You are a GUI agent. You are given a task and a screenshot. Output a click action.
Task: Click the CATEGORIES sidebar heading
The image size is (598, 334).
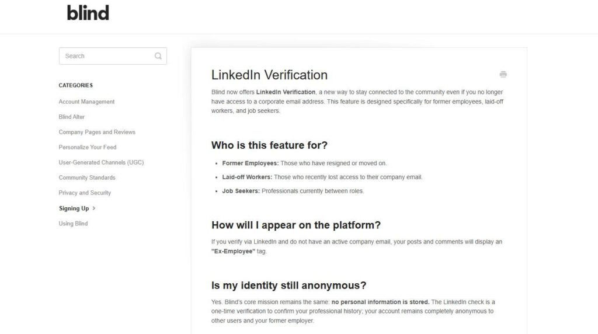point(75,85)
